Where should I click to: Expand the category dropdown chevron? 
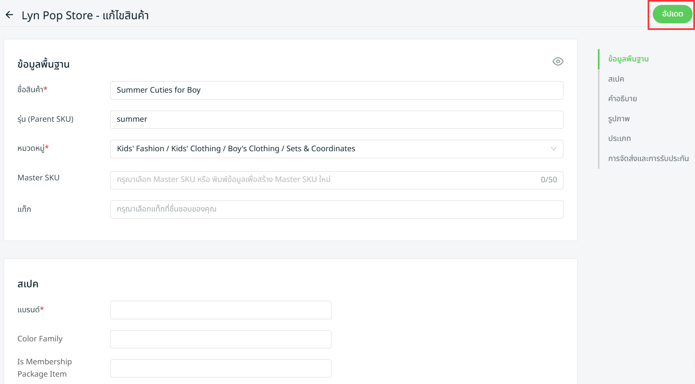pos(553,149)
